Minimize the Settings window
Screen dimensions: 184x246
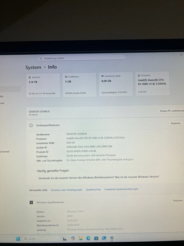[174, 55]
